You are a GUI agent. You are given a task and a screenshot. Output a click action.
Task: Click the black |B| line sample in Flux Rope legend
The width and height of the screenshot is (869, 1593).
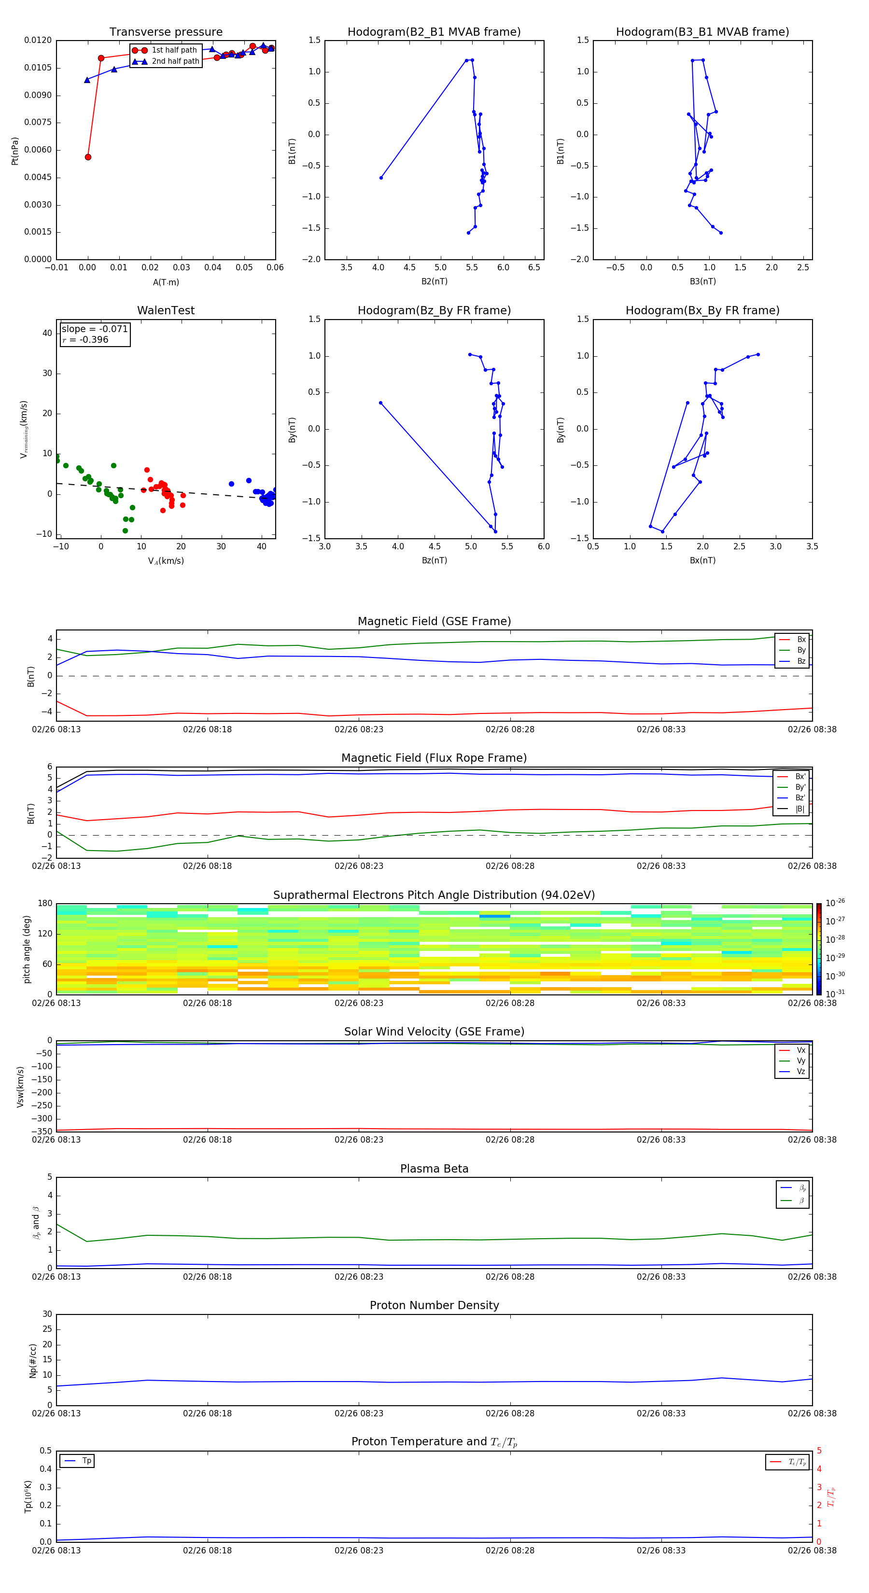click(x=783, y=809)
